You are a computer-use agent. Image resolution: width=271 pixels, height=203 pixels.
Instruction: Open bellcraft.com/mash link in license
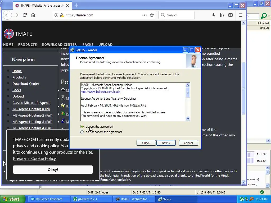click(100, 92)
